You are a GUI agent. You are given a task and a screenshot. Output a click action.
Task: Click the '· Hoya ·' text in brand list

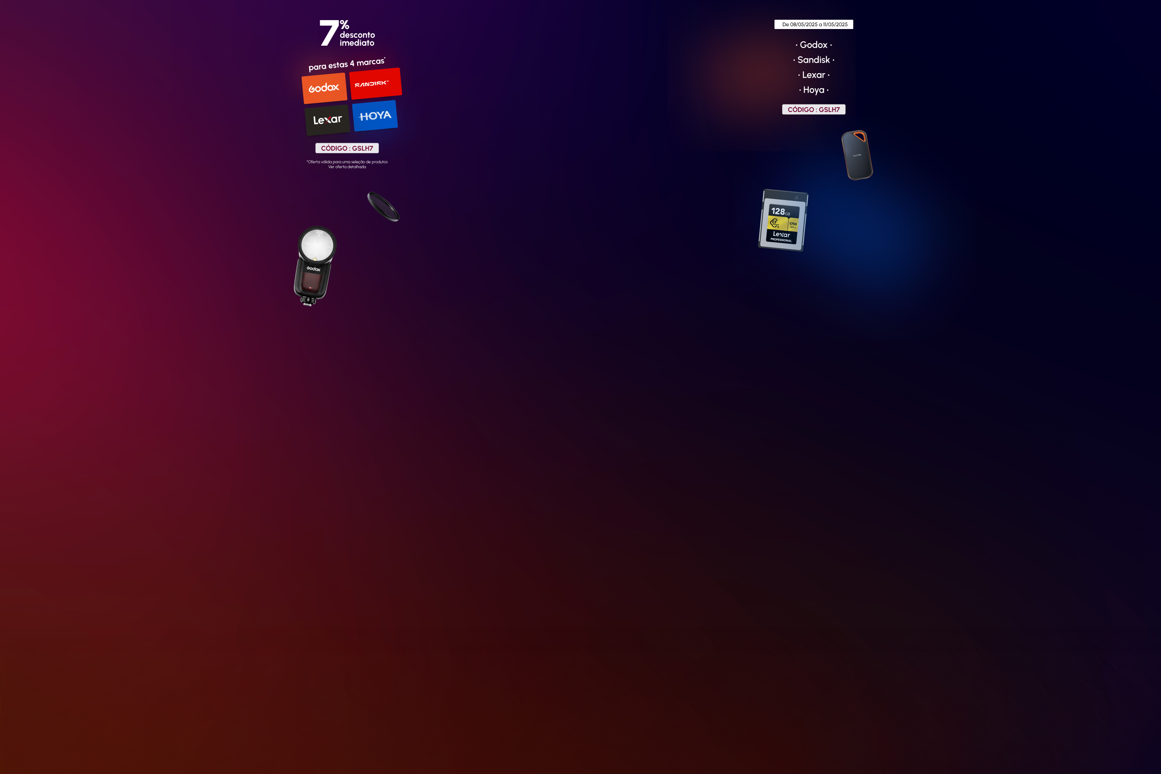coord(813,90)
